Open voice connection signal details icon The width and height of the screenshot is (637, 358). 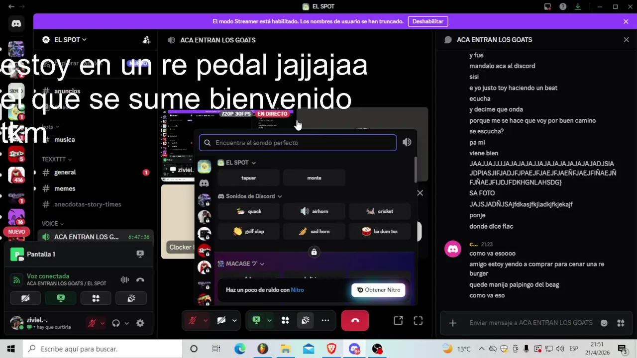click(x=16, y=280)
